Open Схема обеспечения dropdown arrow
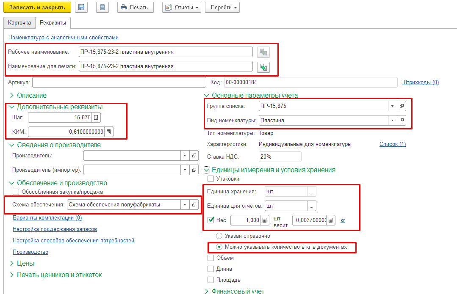The height and width of the screenshot is (294, 457). 185,205
